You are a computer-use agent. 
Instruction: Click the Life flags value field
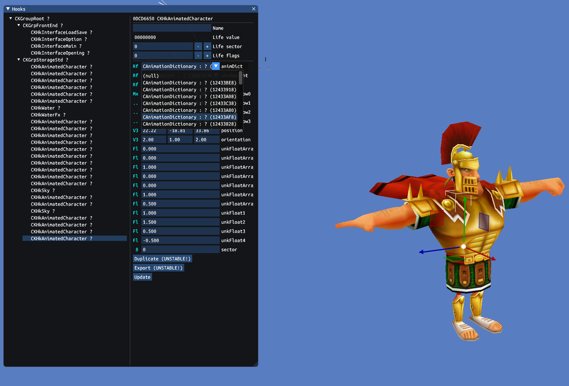coord(163,55)
